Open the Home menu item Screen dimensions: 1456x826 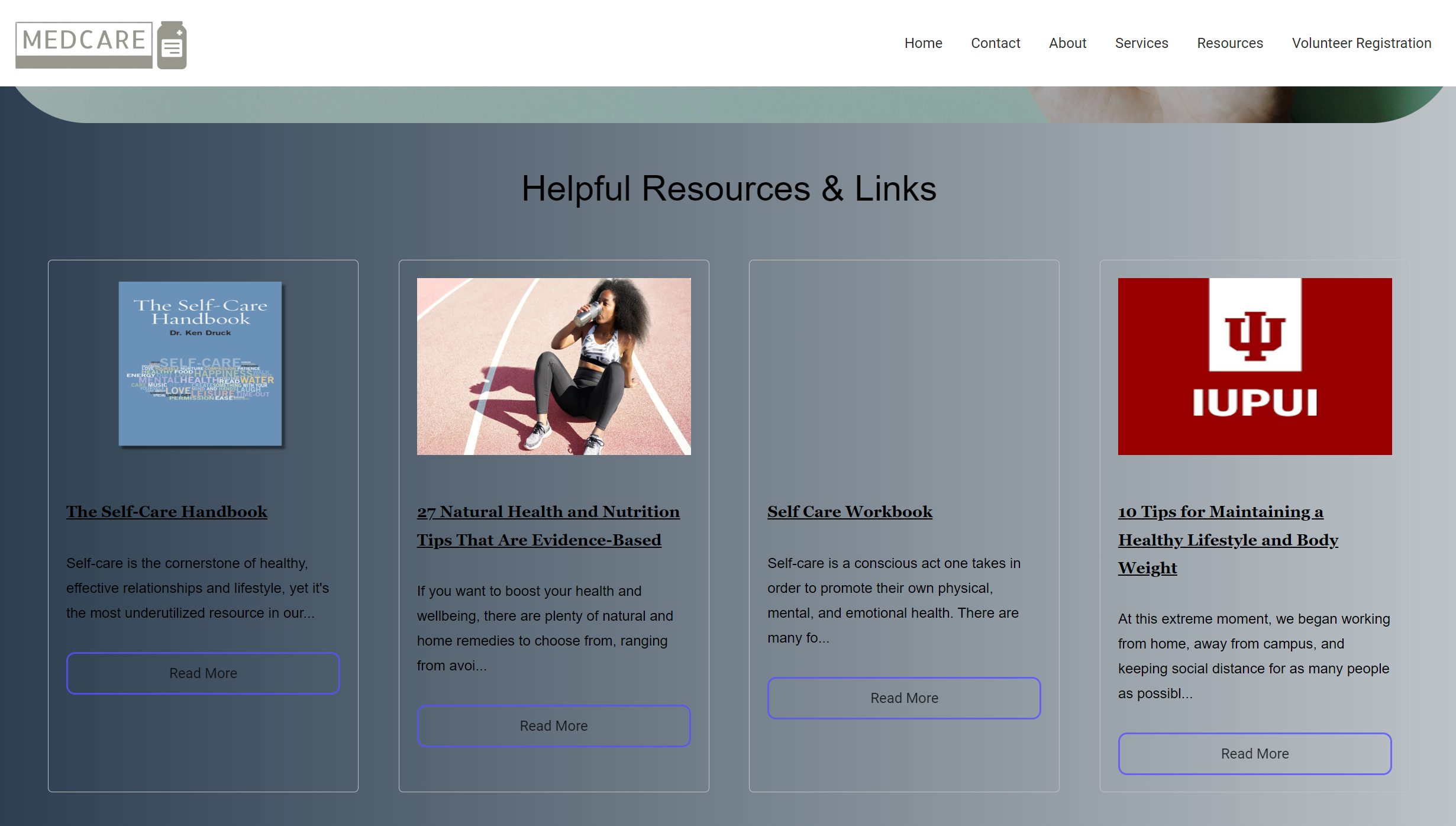point(923,43)
